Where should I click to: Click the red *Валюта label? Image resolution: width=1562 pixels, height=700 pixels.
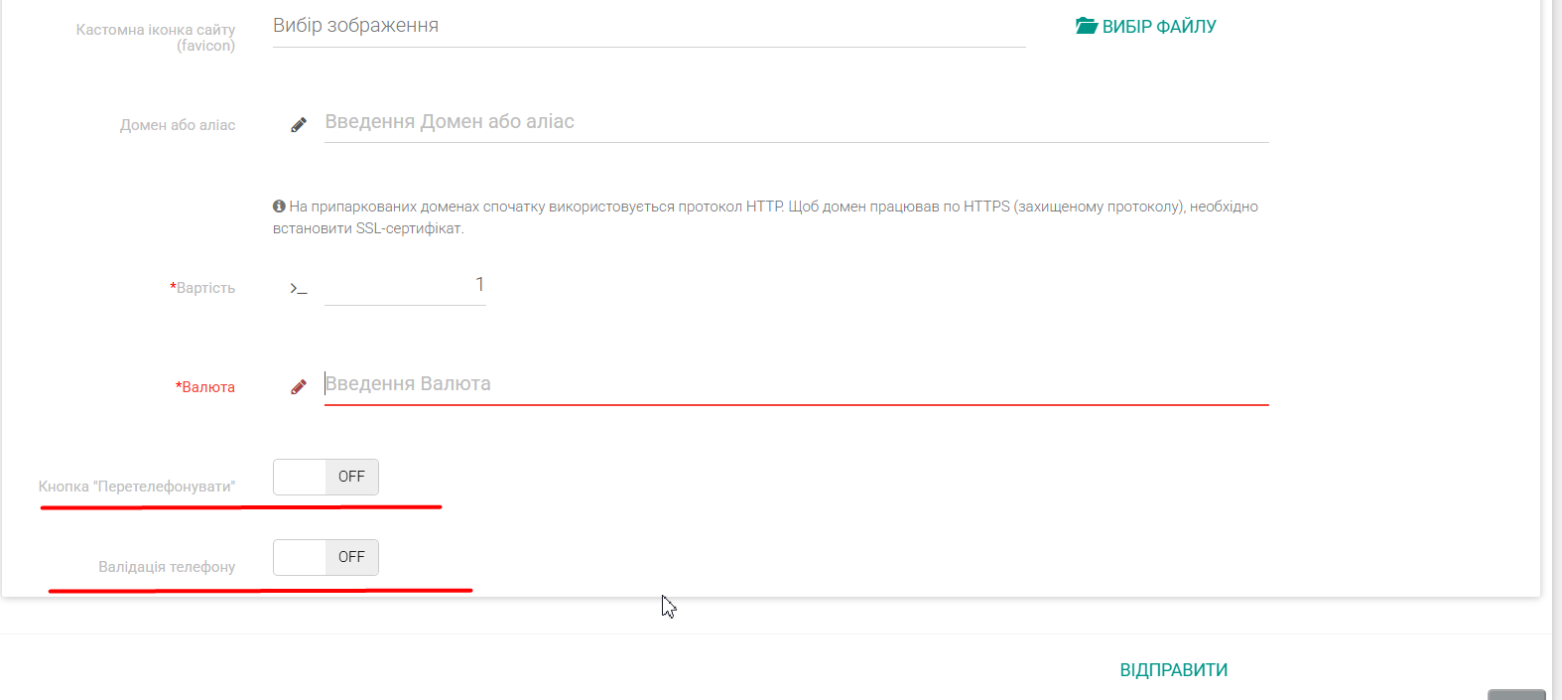pos(205,387)
